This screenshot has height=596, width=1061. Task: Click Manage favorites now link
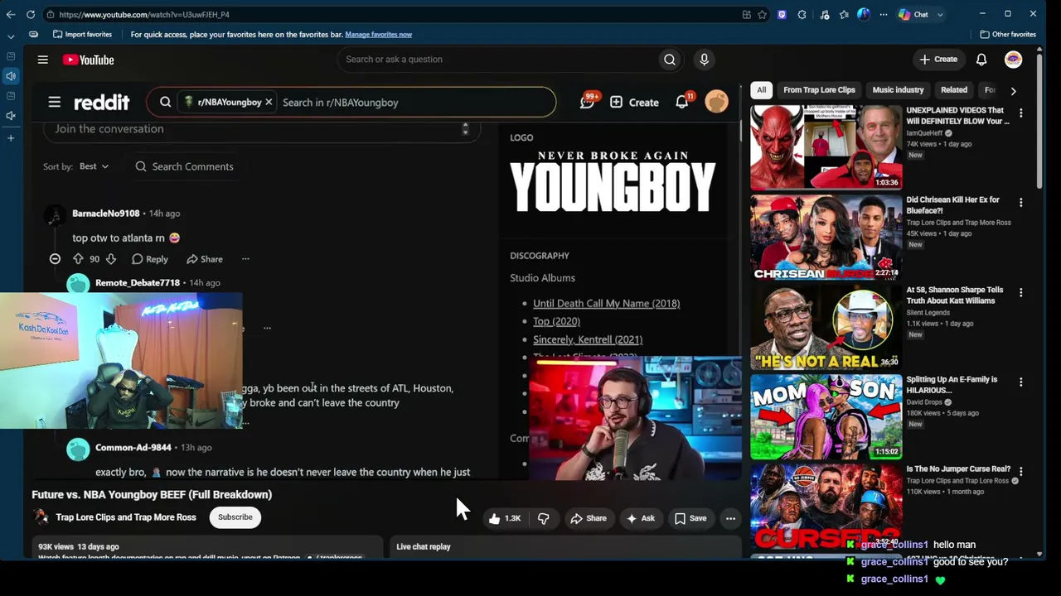coord(378,35)
